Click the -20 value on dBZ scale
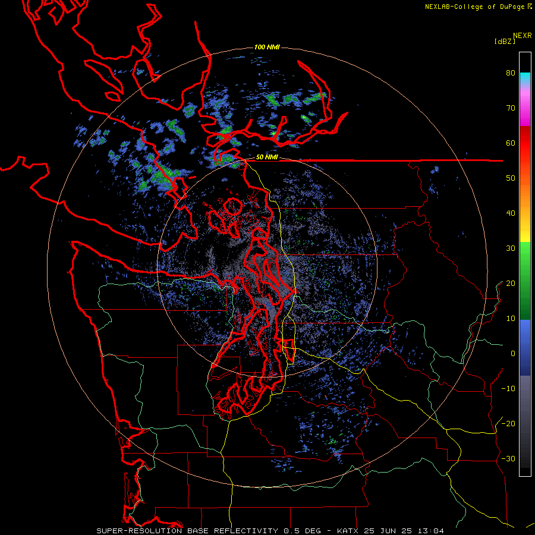Viewport: 535px width, 535px height. [508, 424]
